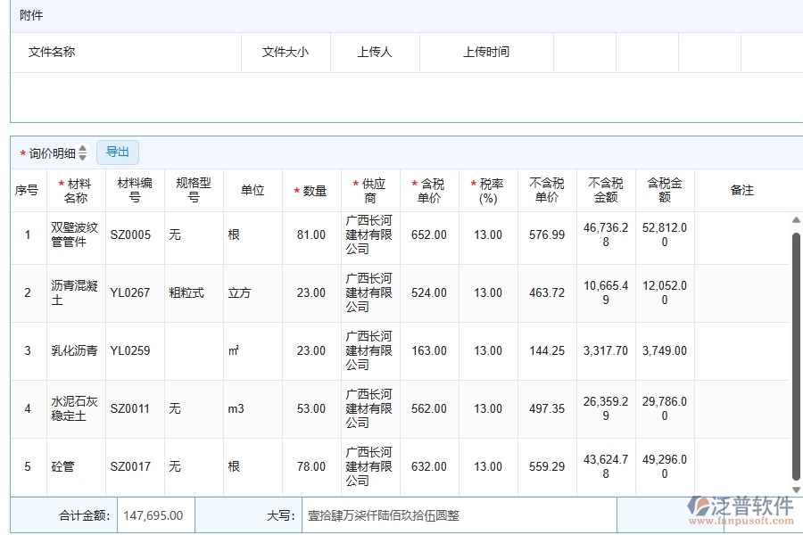
Task: Click supplier 广西长河建材有限公司 in row 3
Action: [x=368, y=350]
